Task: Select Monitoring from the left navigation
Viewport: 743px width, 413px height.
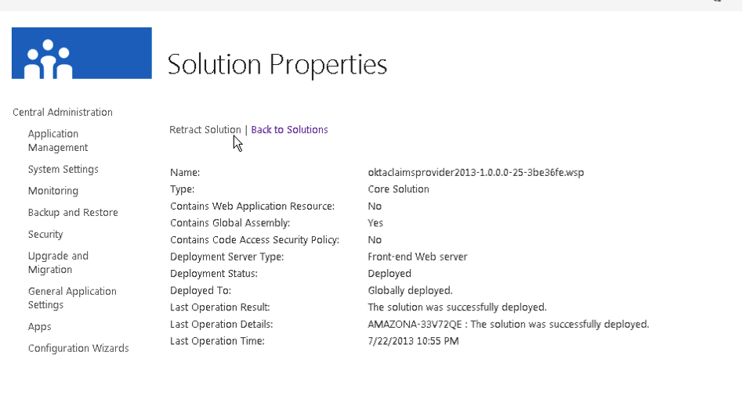Action: 53,191
